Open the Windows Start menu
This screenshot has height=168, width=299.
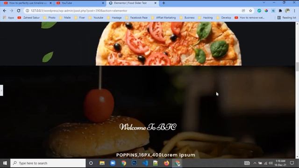[x=5, y=163]
